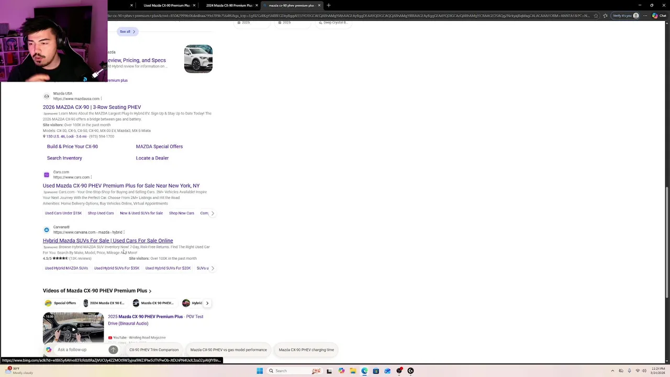
Task: Open the Microsoft Edge taskbar icon
Action: (364, 371)
